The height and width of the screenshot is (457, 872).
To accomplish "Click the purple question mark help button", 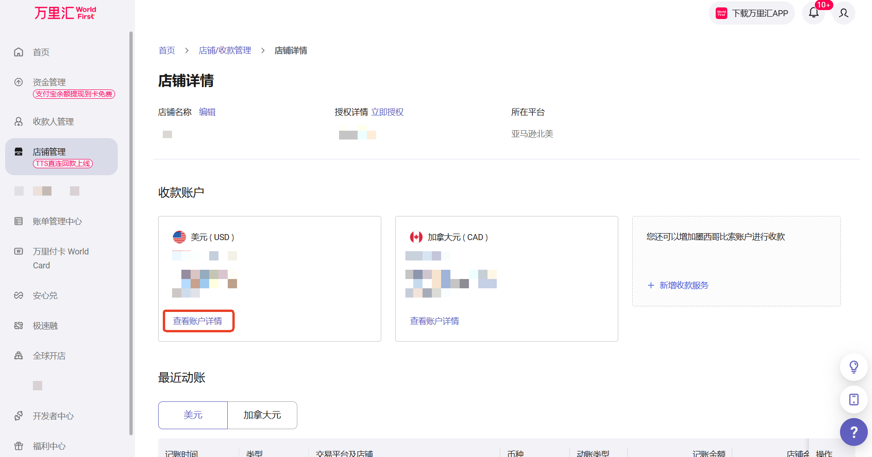I will (853, 432).
